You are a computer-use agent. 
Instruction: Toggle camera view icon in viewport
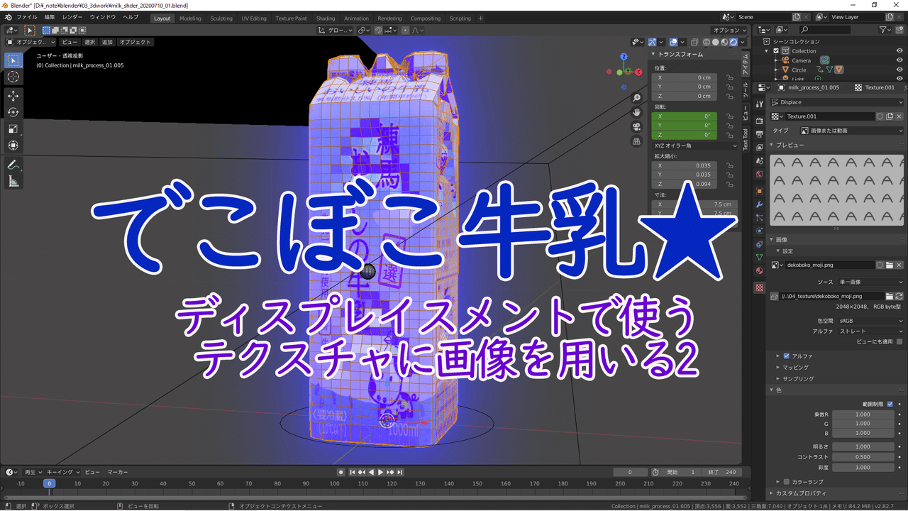pos(637,126)
